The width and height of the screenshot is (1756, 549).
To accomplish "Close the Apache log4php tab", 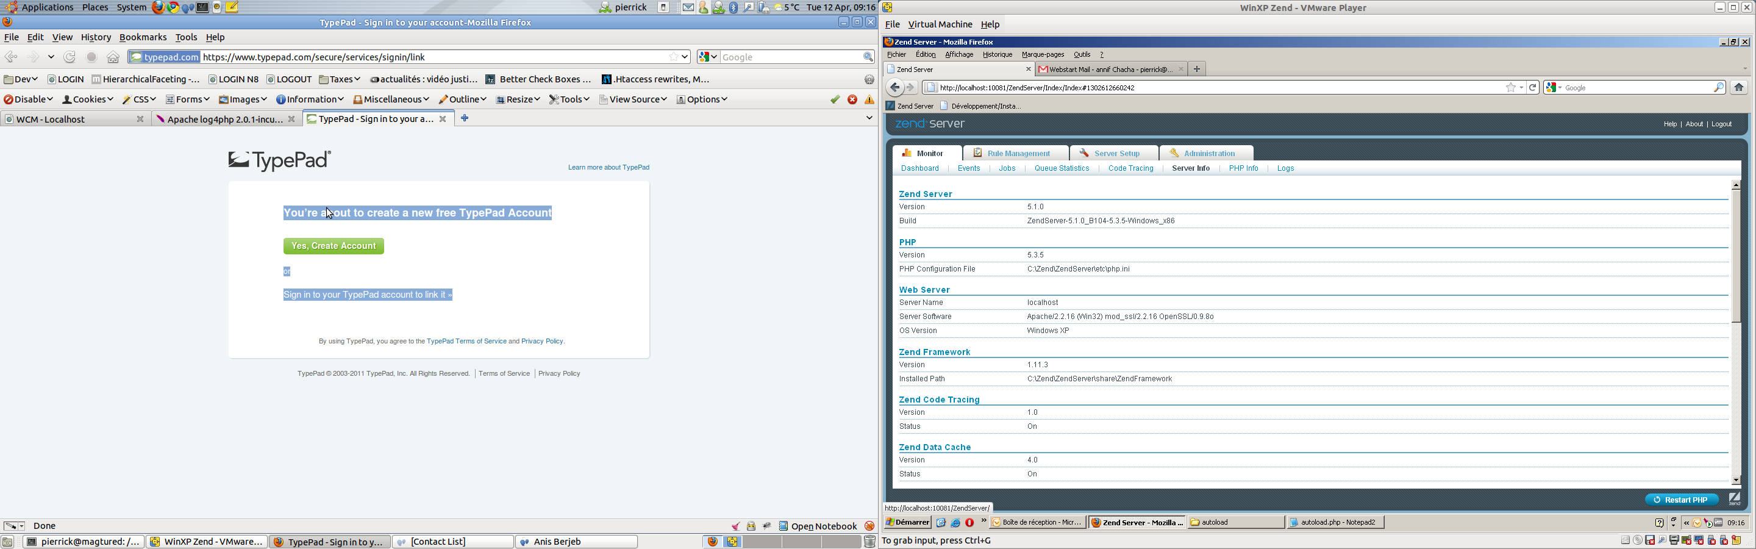I will (x=292, y=120).
